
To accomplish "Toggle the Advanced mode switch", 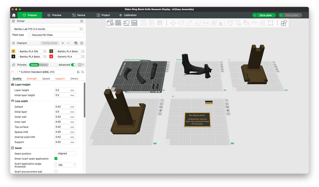I will tap(74, 65).
